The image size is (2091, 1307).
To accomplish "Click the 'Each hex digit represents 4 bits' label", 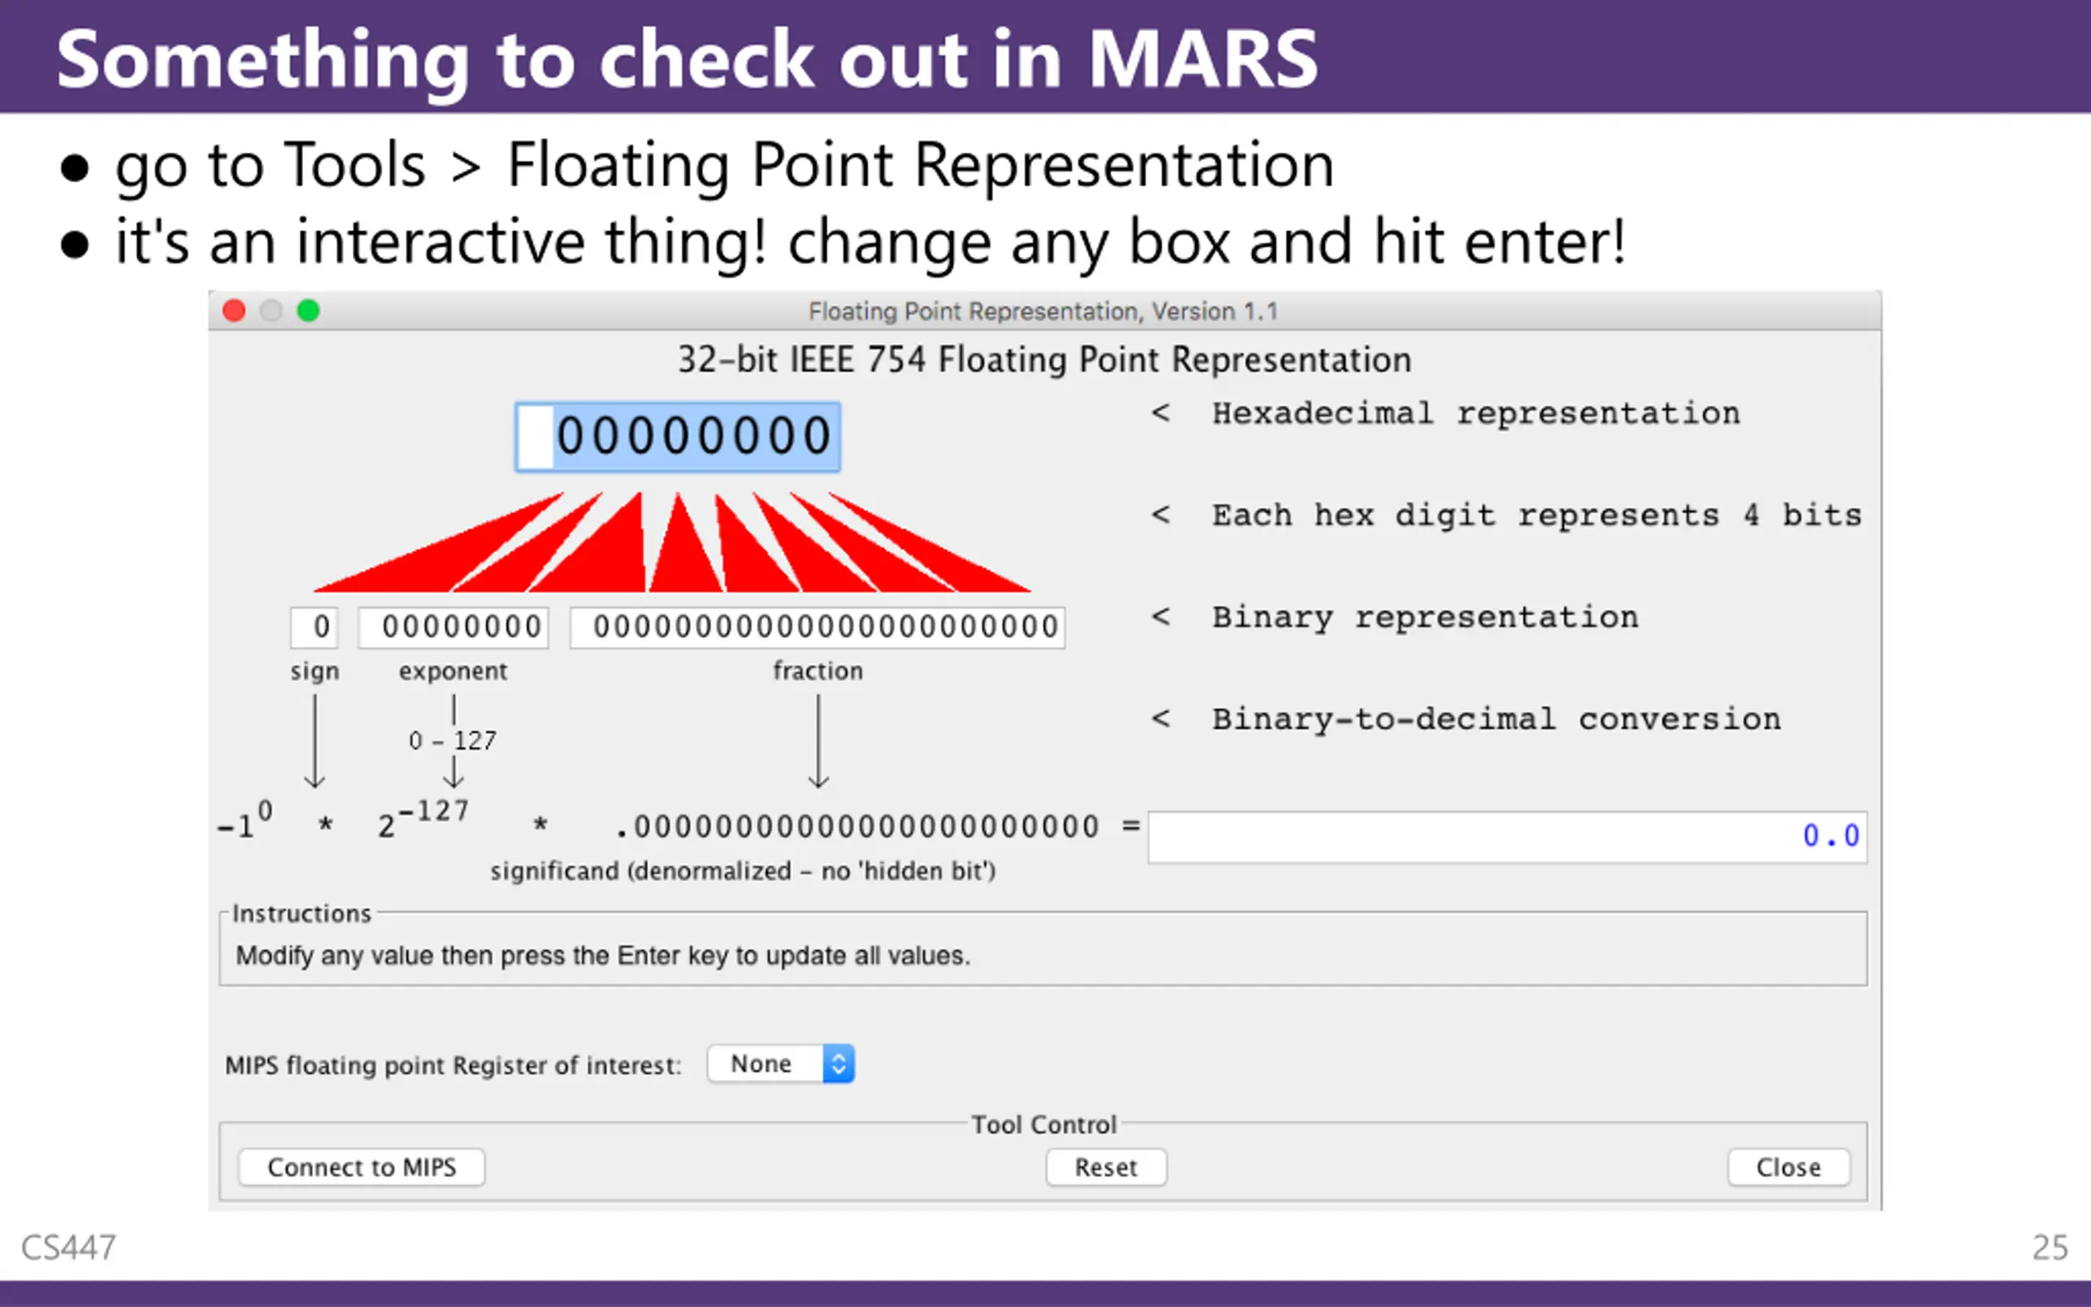I will point(1536,515).
